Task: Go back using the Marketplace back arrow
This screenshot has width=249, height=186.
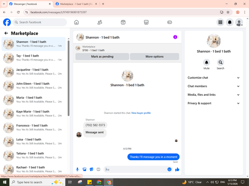Action: pos(6,33)
